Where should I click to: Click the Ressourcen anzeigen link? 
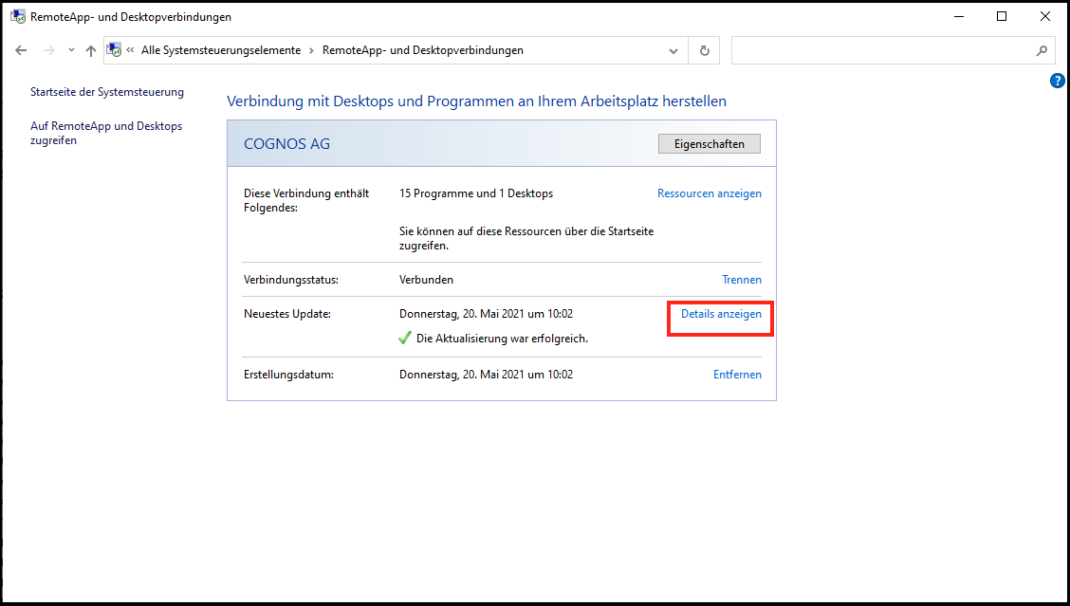[x=709, y=193]
